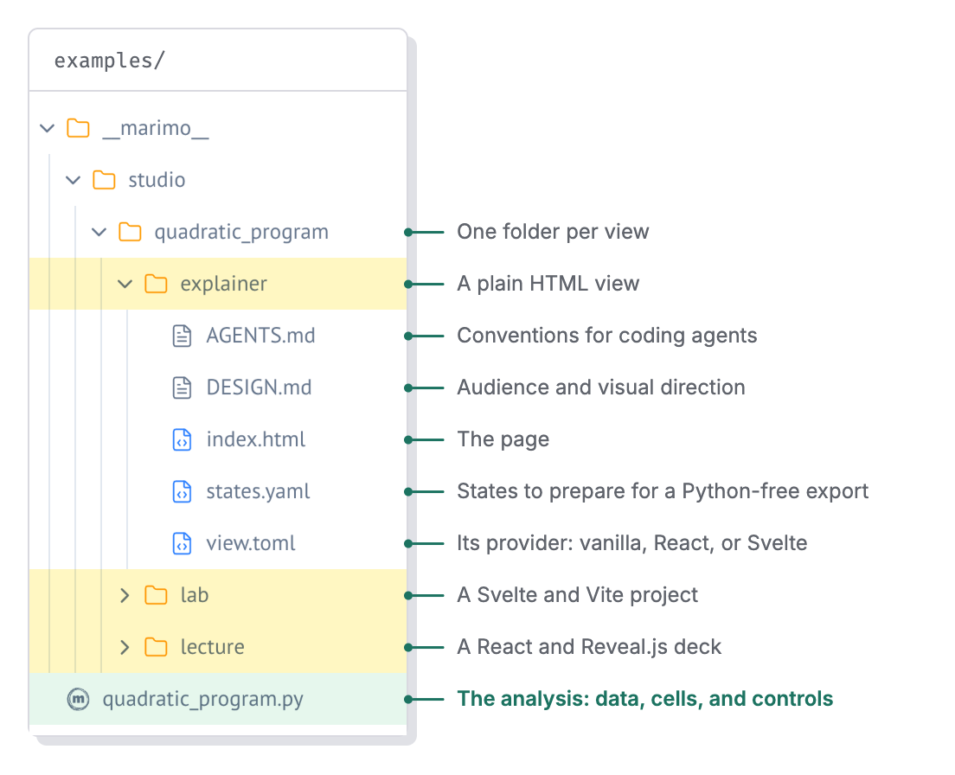Click the 'The analysis: data, cells, and controls' label

coord(645,699)
